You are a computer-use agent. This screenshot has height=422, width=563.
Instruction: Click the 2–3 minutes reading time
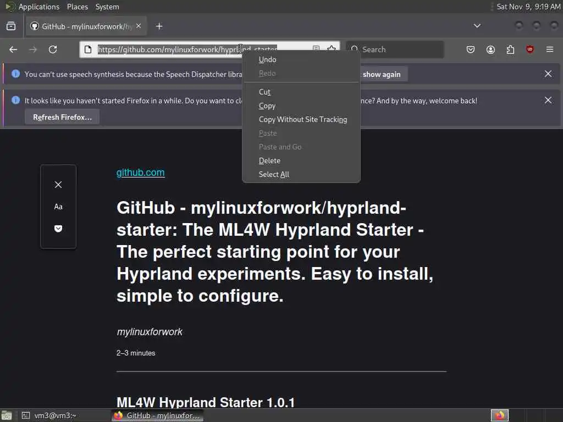[x=136, y=353]
